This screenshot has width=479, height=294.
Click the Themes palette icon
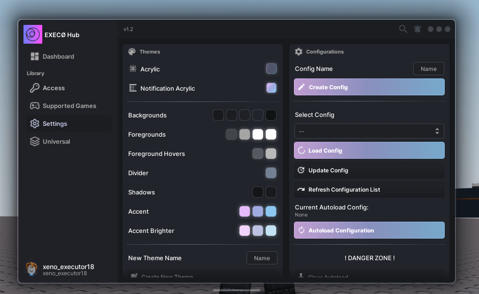tap(132, 52)
